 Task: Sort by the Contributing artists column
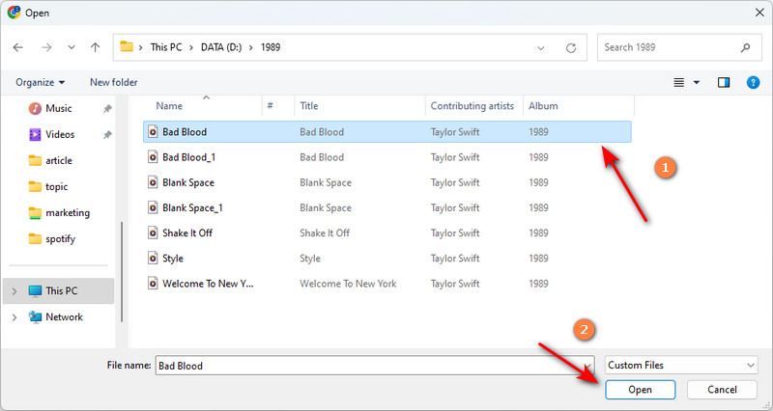(473, 106)
